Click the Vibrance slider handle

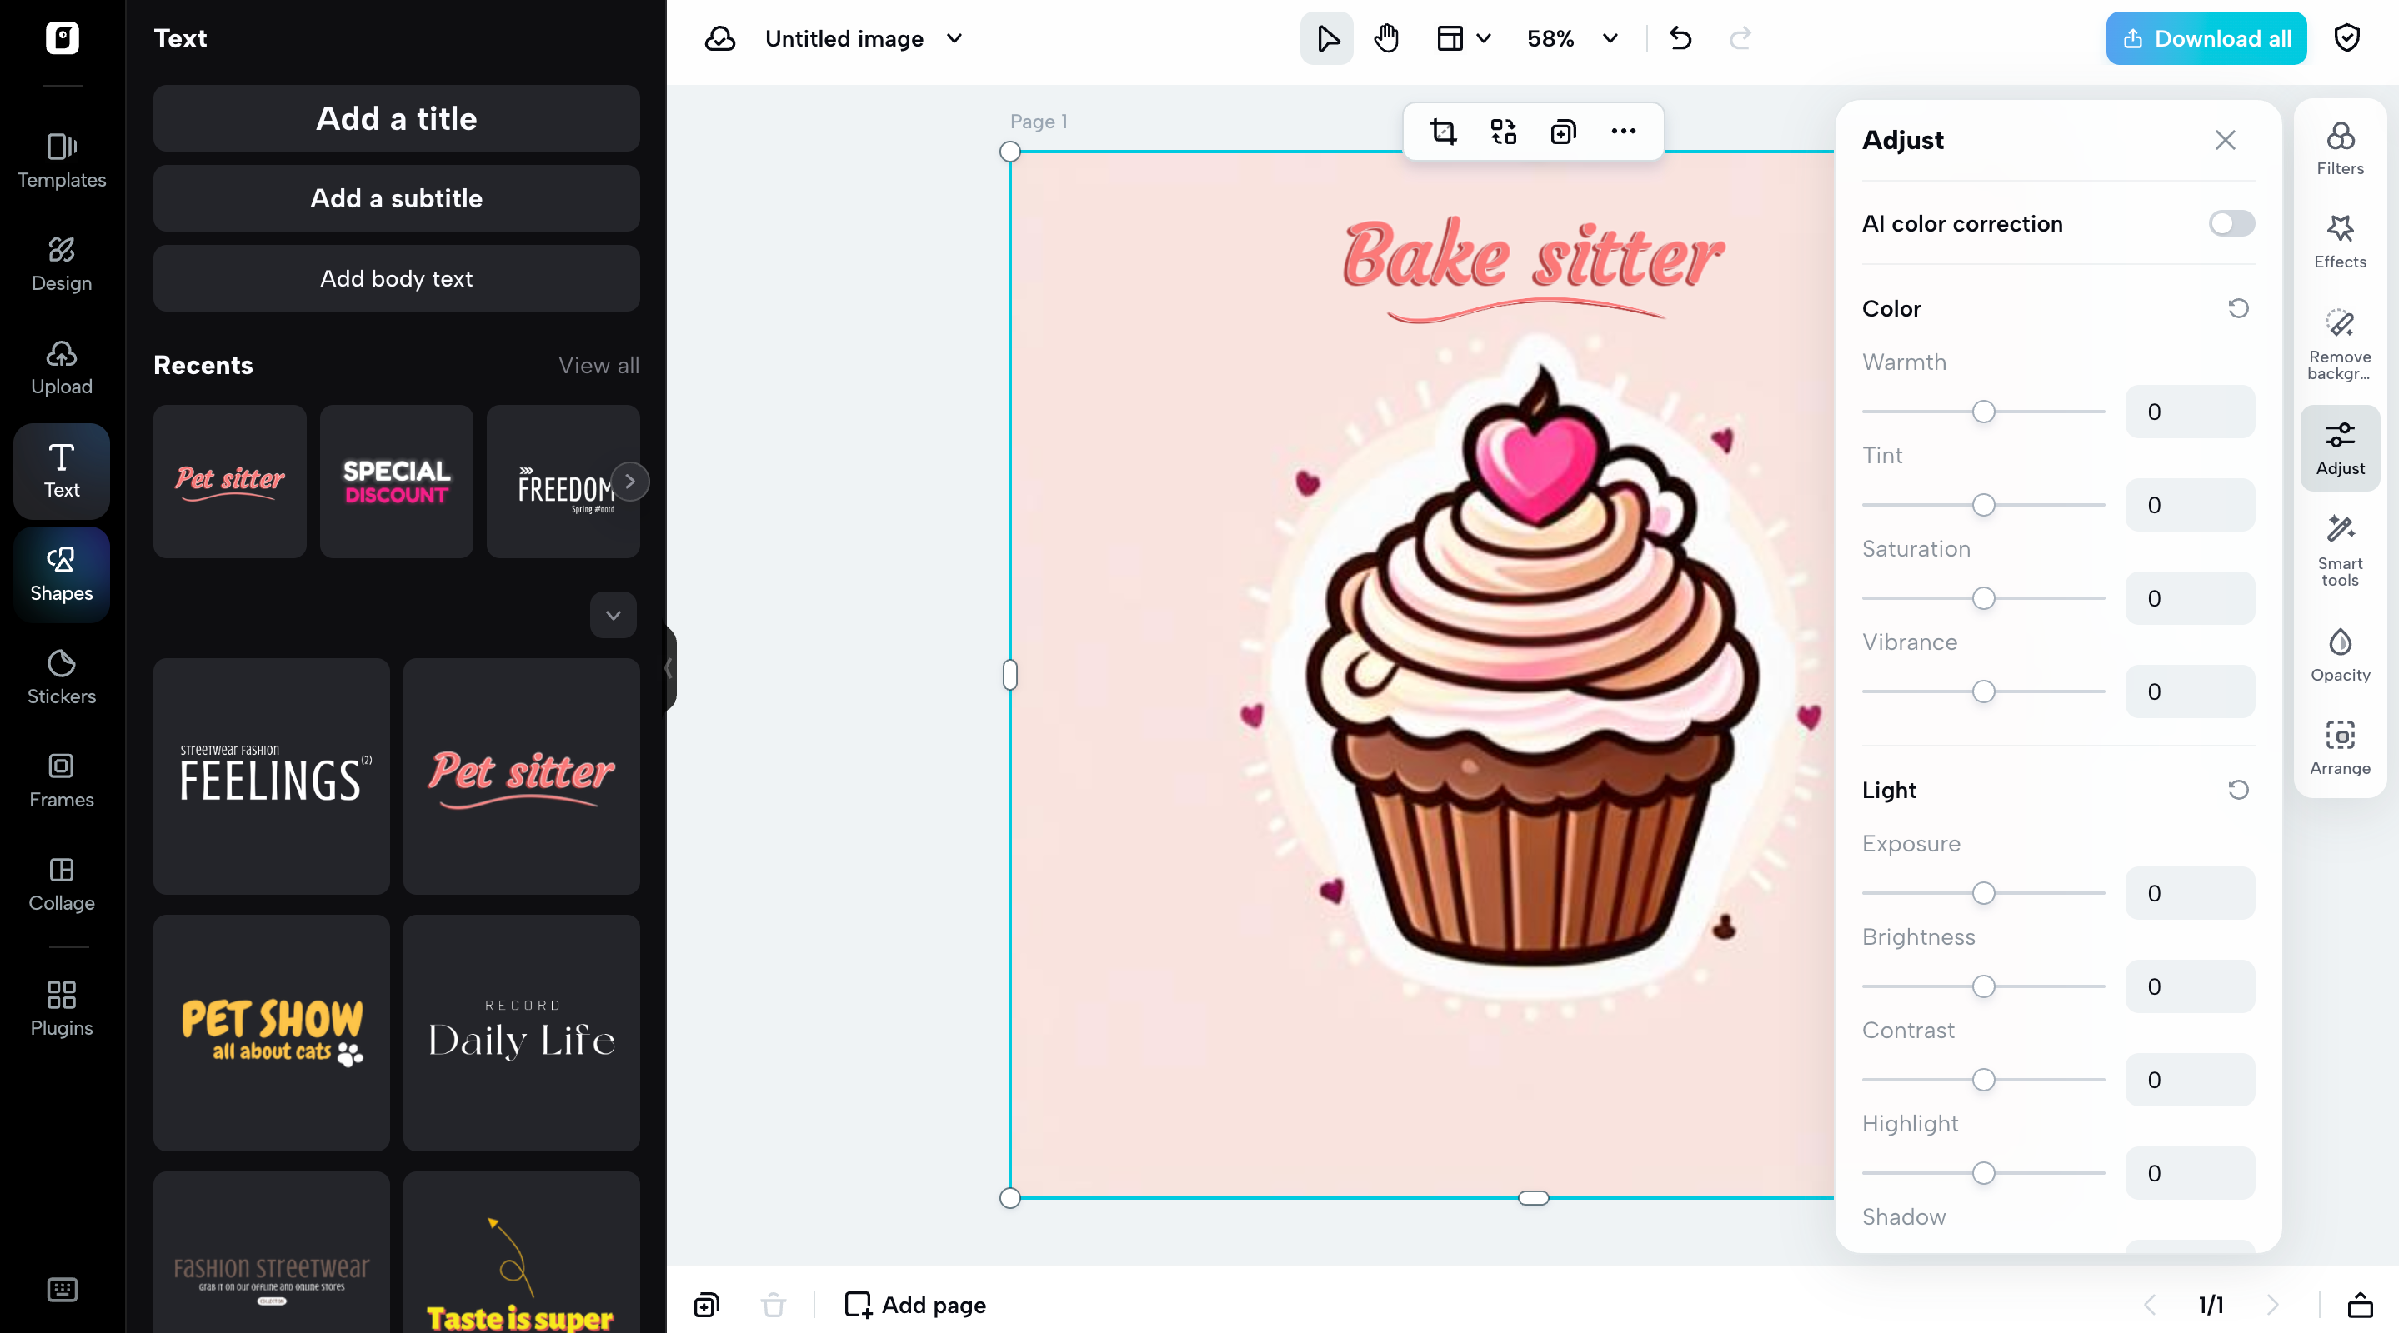(1984, 691)
